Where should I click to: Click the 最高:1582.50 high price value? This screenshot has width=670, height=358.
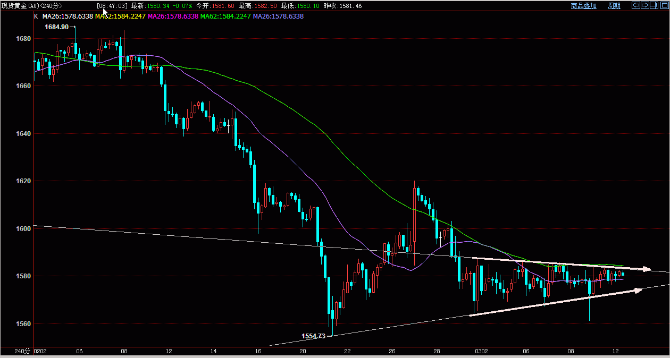pos(258,6)
